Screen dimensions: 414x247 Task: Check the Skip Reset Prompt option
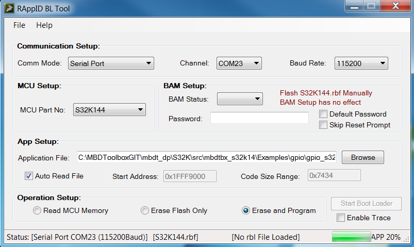[x=323, y=125]
